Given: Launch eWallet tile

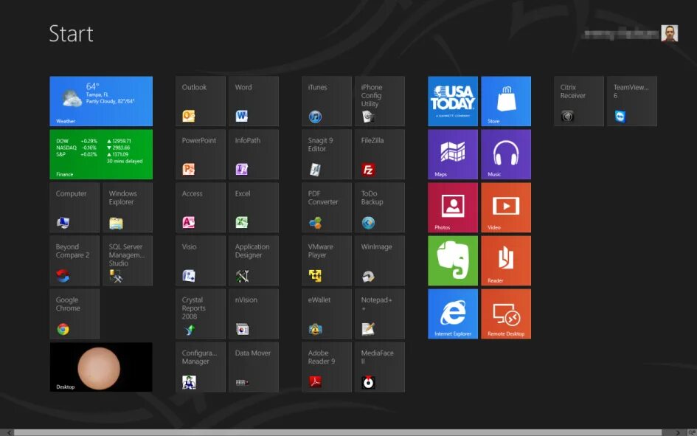Looking at the screenshot, I should click(327, 314).
